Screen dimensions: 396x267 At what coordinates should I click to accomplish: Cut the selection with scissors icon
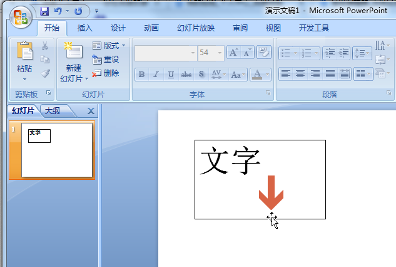coord(44,46)
